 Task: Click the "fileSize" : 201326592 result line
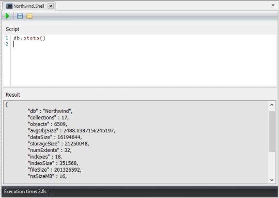tap(55, 170)
